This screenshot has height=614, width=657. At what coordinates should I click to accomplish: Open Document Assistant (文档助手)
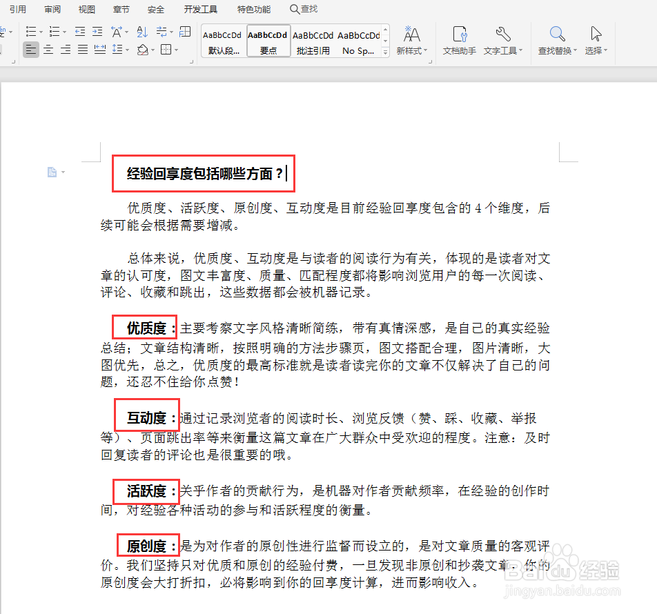[459, 41]
